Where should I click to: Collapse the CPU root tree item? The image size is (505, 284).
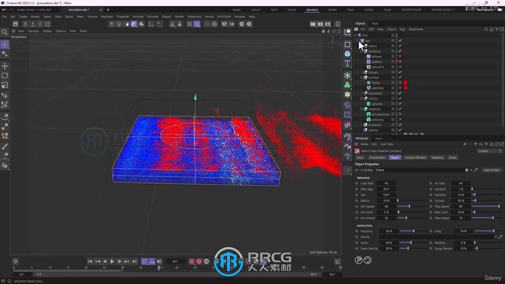(355, 35)
